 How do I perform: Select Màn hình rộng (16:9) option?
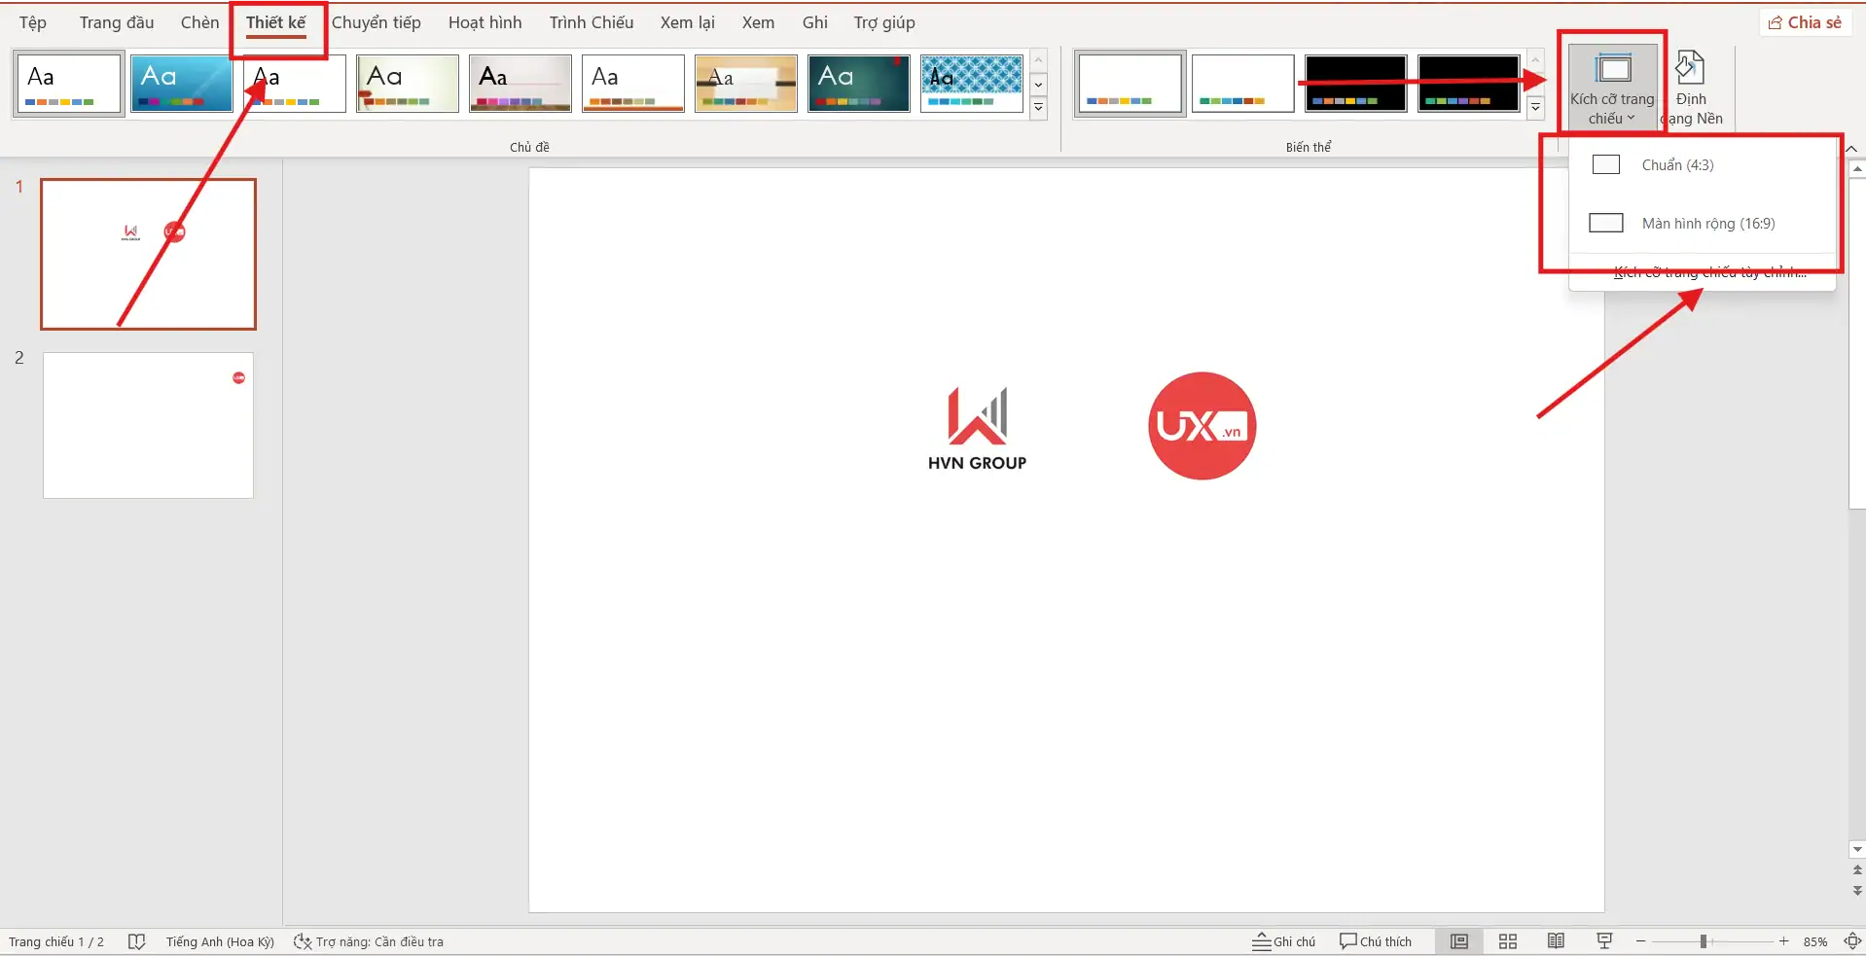(1707, 224)
